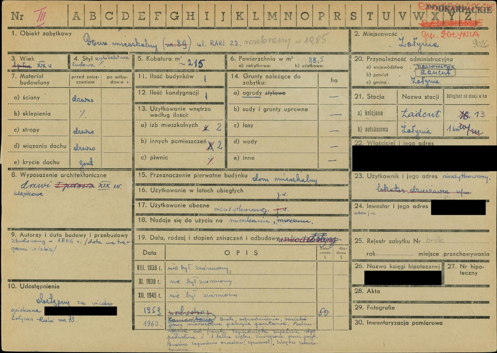Select the letter M index cell
The height and width of the screenshot is (353, 497).
(272, 16)
